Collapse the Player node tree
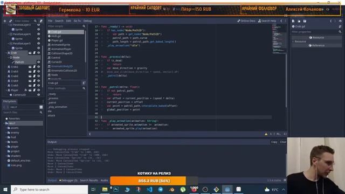 pos(6,90)
